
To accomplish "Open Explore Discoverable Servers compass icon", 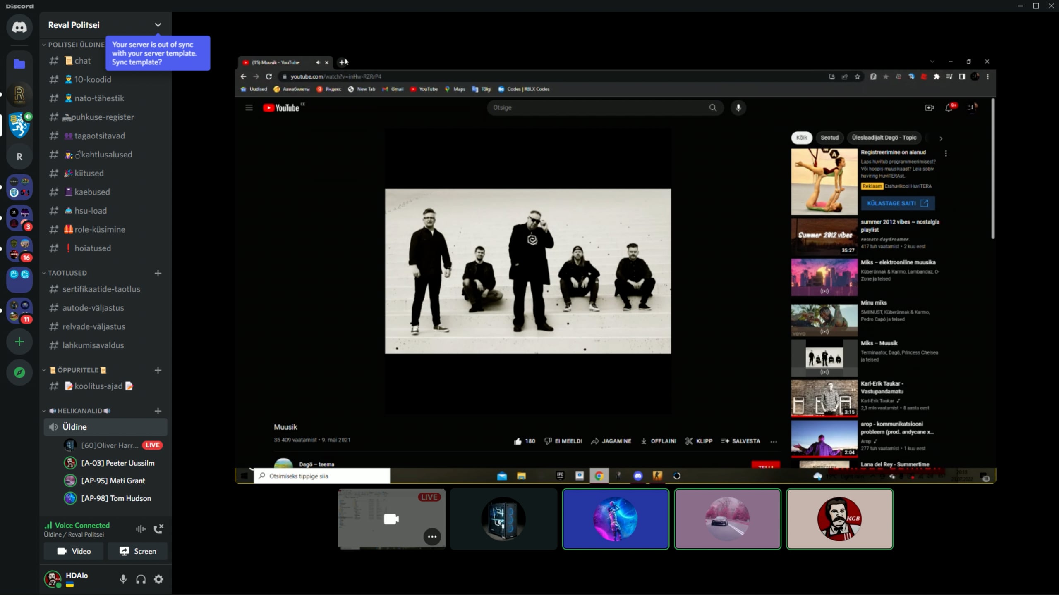I will [x=19, y=373].
